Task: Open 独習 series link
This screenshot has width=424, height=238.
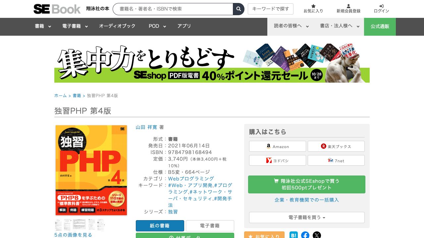Action: [173, 212]
